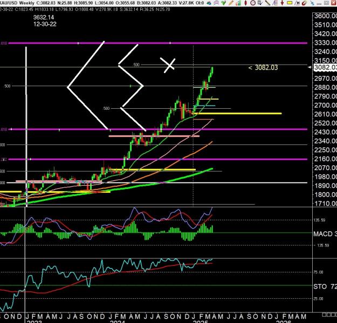Open the clock timeframe icon
337x323 pixels.
253,3
